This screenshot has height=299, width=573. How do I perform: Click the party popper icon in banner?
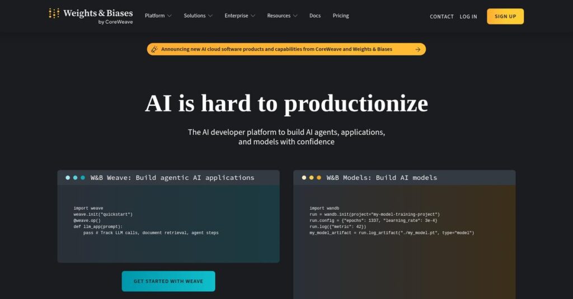coord(154,49)
